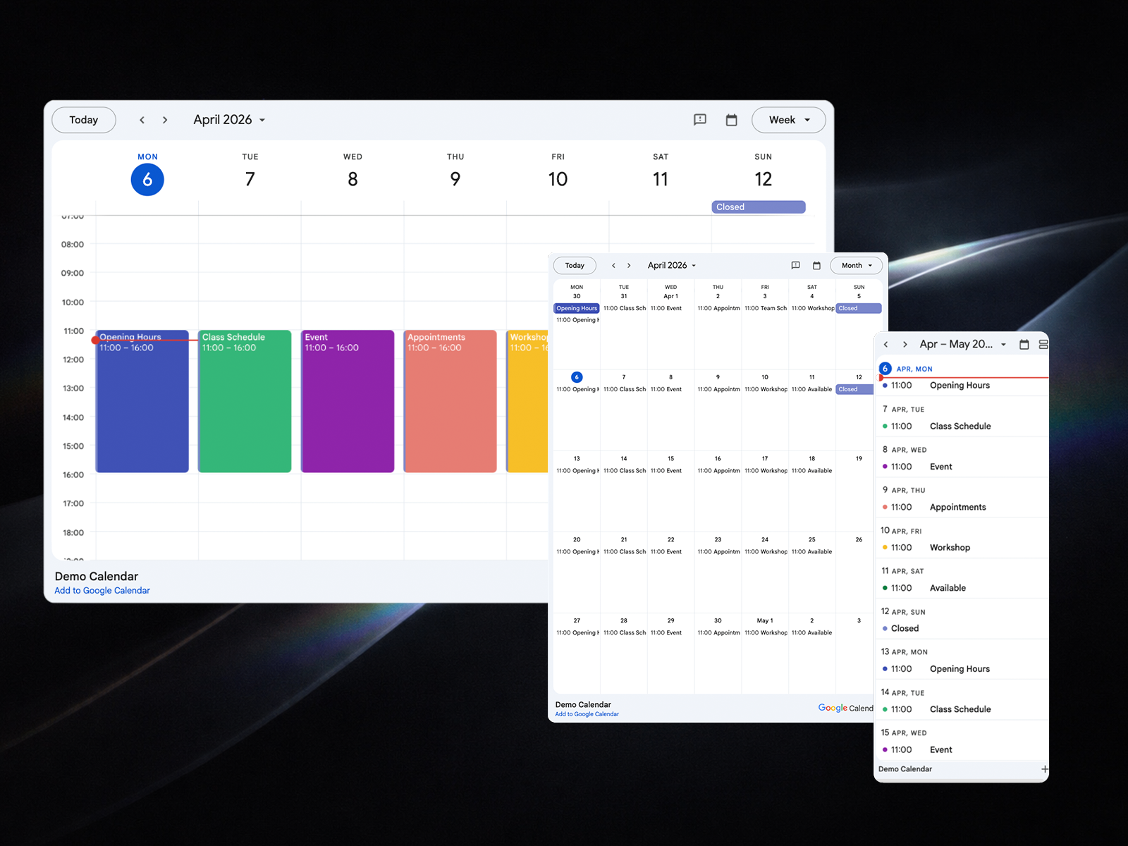Screen dimensions: 1128x846
Task: Advance to next week using right arrow
Action: pos(165,120)
